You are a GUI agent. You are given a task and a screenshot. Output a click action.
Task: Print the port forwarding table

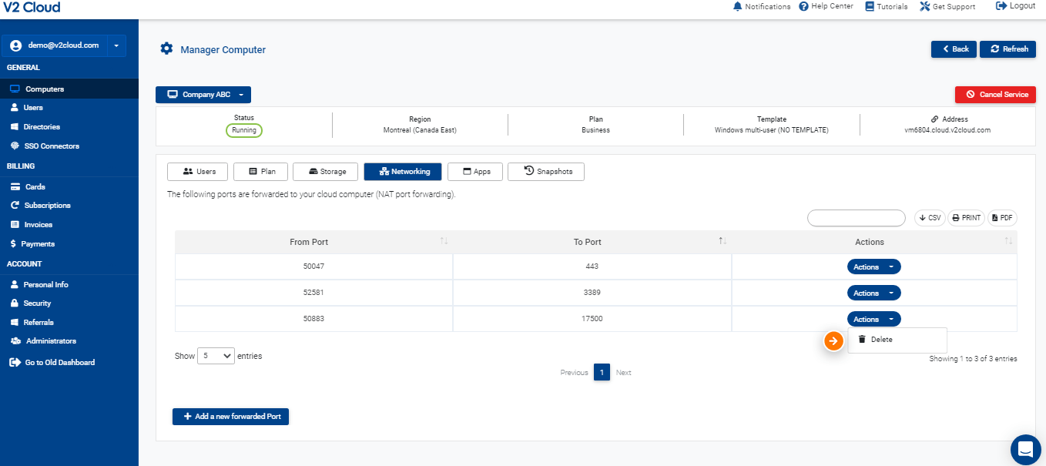966,218
